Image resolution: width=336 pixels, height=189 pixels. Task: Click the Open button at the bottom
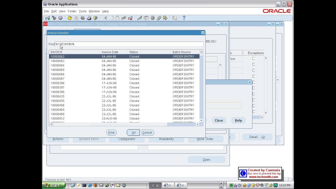[206, 160]
